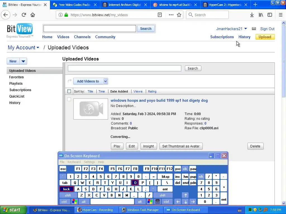
Task: Open reader view icon in the address bar
Action: [159, 15]
